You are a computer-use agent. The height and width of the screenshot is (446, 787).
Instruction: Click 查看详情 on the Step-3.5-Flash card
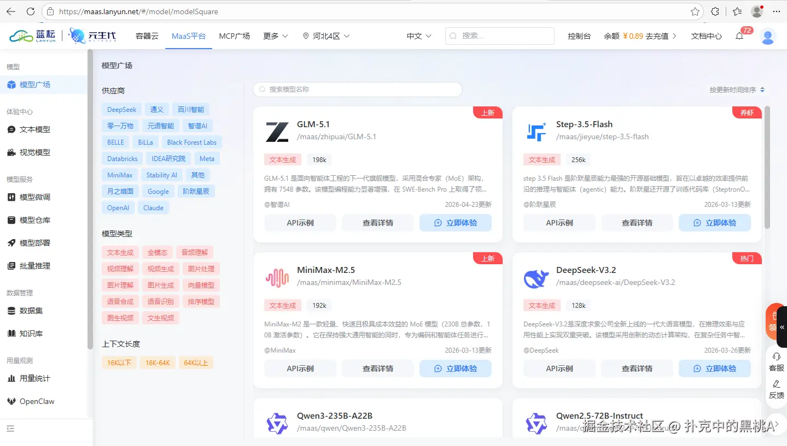[x=637, y=223]
